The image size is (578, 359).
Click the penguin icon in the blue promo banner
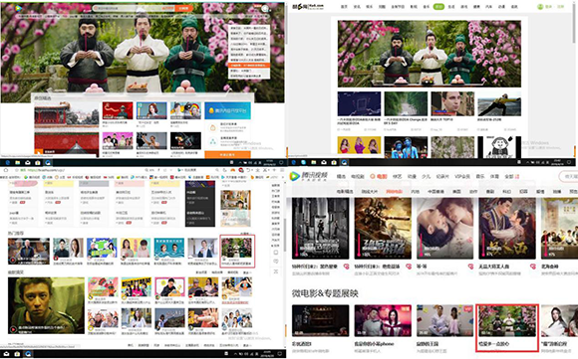(211, 110)
